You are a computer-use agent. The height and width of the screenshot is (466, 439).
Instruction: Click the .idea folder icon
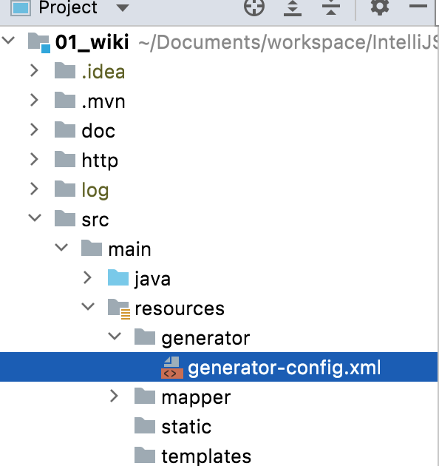tap(65, 70)
